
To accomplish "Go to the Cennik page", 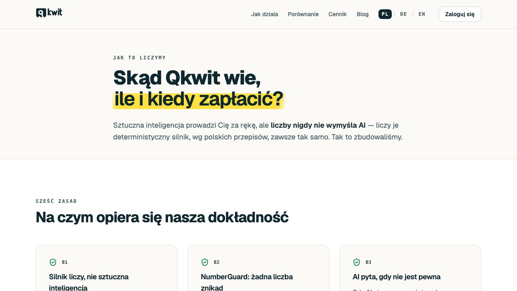I will [338, 14].
